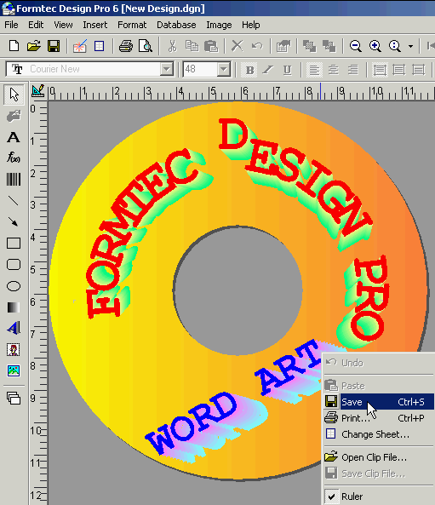
Task: Open the File menu
Action: 11,25
